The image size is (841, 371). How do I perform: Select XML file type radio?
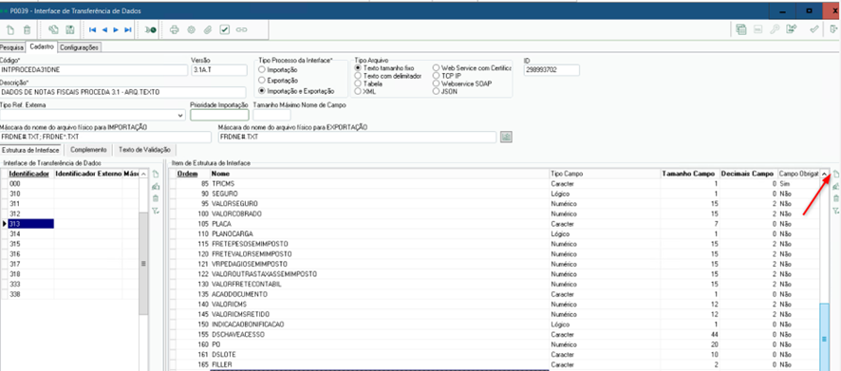tap(358, 91)
